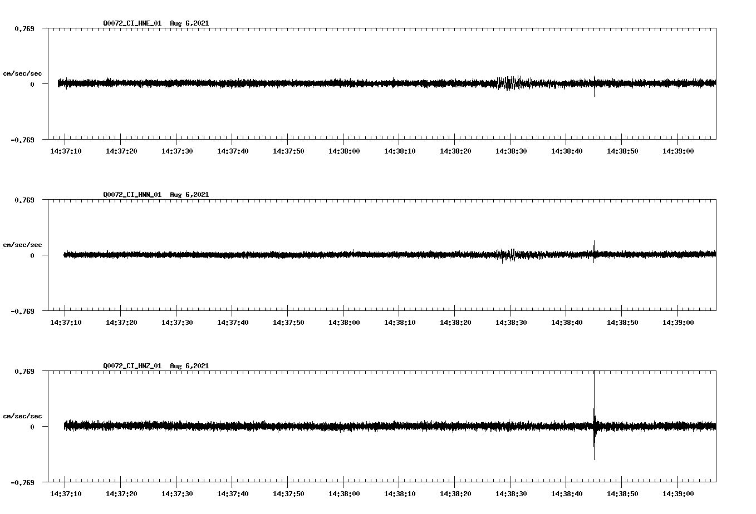The image size is (756, 514).
Task: Click the 14:37:20 time label on the HNZ axis
Action: [121, 494]
